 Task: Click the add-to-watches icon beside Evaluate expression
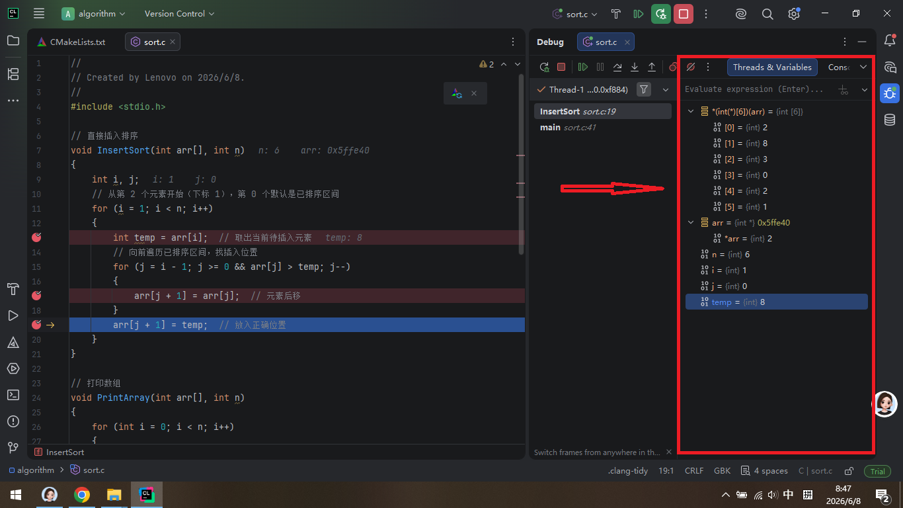tap(843, 89)
